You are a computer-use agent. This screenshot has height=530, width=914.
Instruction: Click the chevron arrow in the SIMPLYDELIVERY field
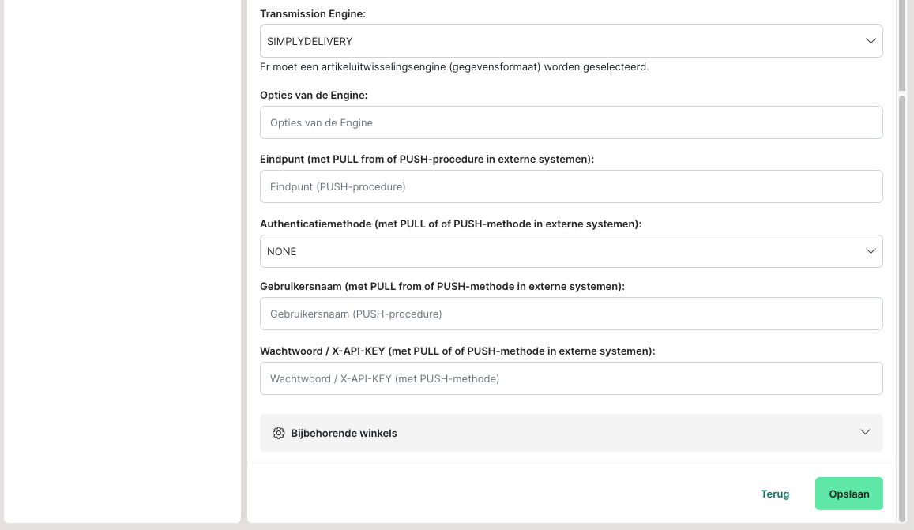(x=871, y=41)
